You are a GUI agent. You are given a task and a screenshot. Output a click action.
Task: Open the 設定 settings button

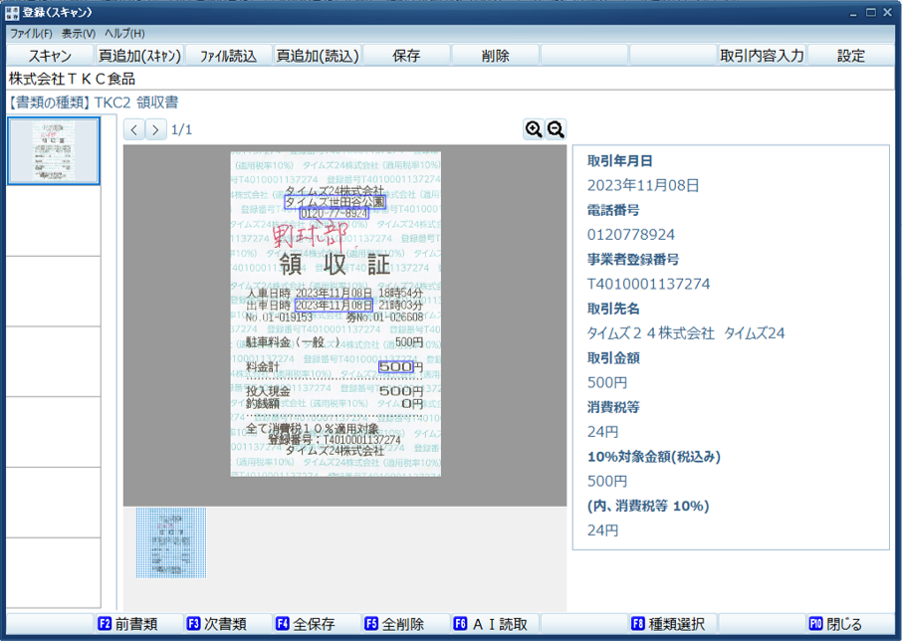[851, 56]
